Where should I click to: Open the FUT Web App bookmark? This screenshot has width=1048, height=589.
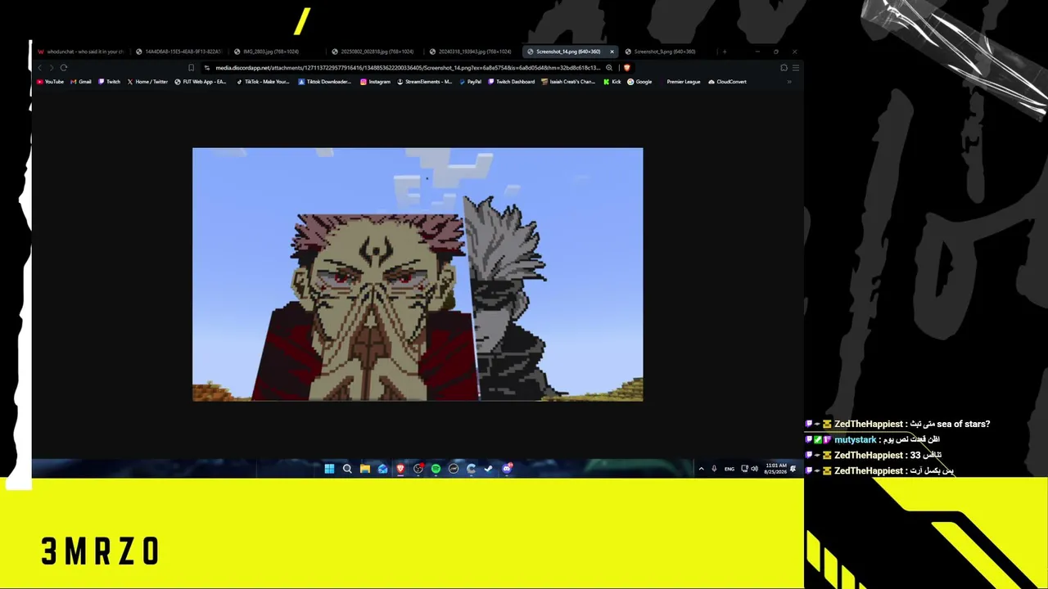point(201,82)
